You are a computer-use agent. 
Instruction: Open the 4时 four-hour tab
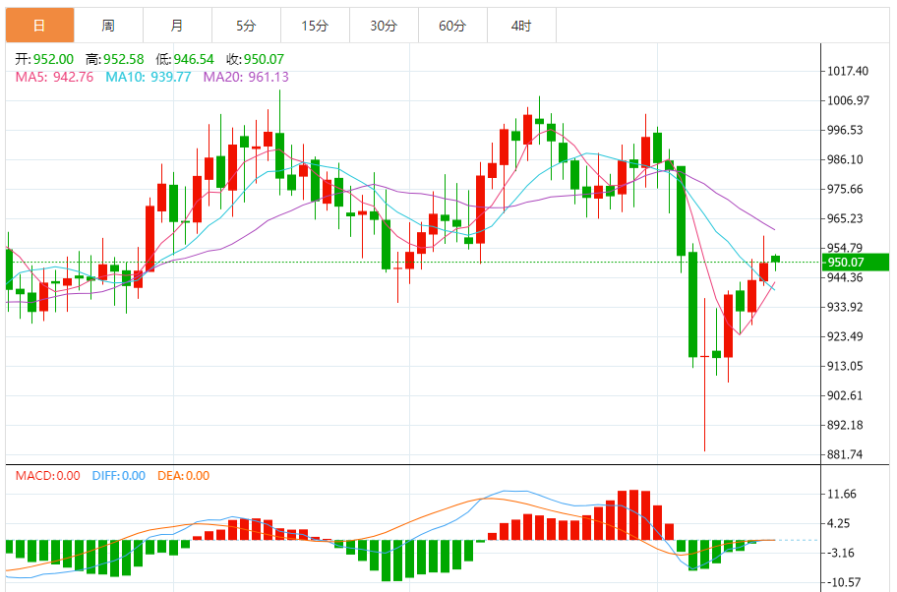click(521, 26)
